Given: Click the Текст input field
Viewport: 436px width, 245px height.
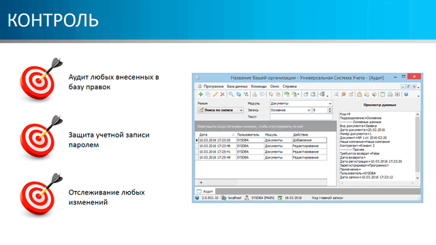Looking at the screenshot, I should (301, 117).
